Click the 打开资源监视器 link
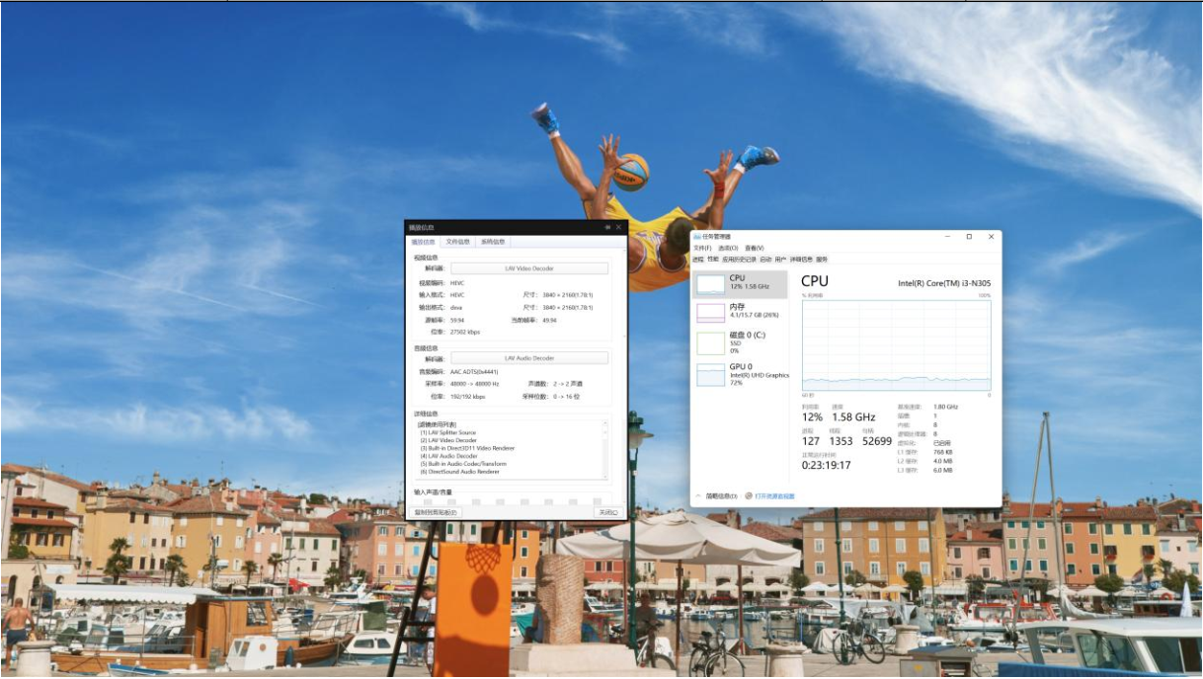The width and height of the screenshot is (1203, 679). (774, 496)
